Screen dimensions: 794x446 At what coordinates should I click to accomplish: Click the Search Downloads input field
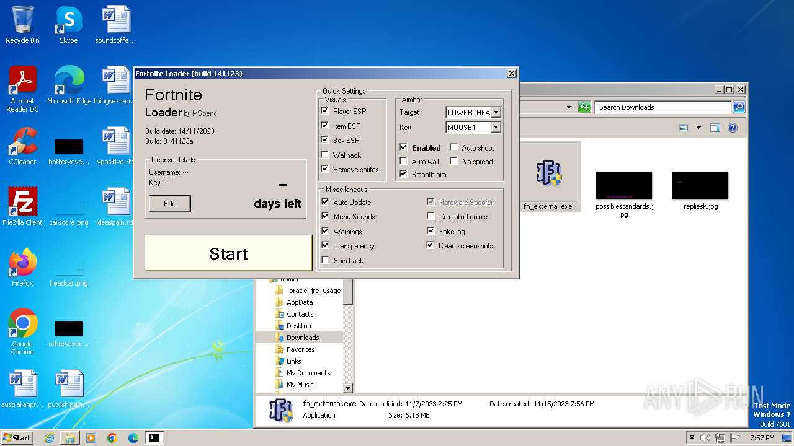click(663, 107)
